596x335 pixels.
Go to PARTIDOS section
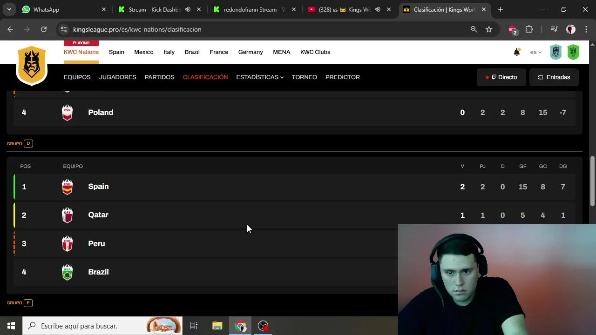point(160,77)
